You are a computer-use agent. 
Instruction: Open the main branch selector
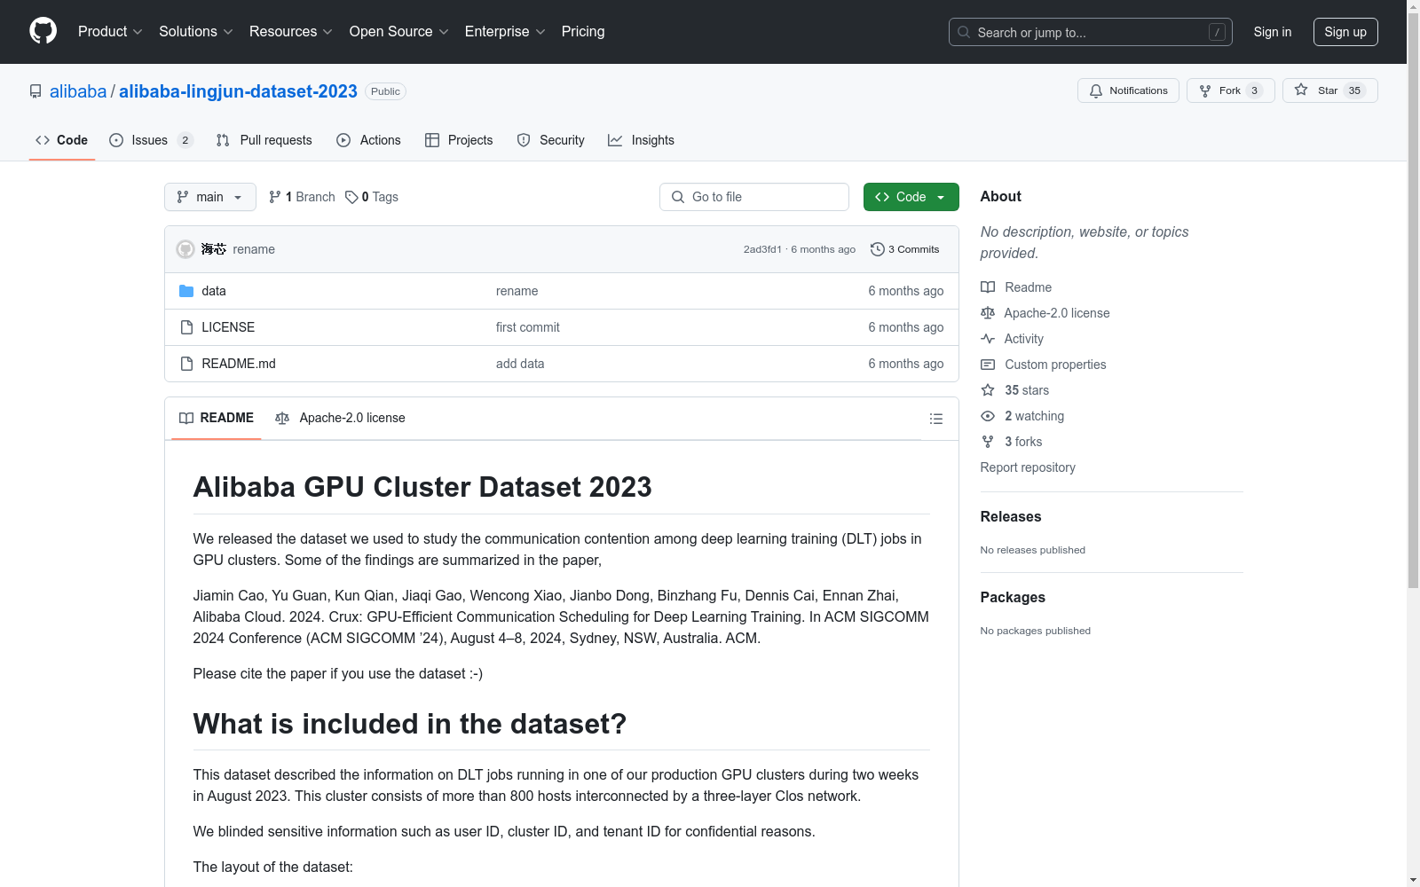pos(209,197)
